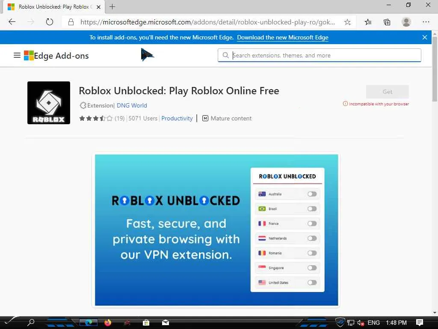Click the Incompatible with your browser notice
This screenshot has width=438, height=329.
[x=376, y=104]
